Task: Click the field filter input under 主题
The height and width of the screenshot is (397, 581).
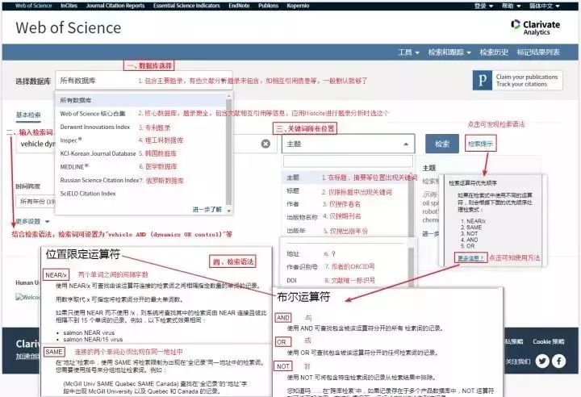Action: [x=348, y=161]
